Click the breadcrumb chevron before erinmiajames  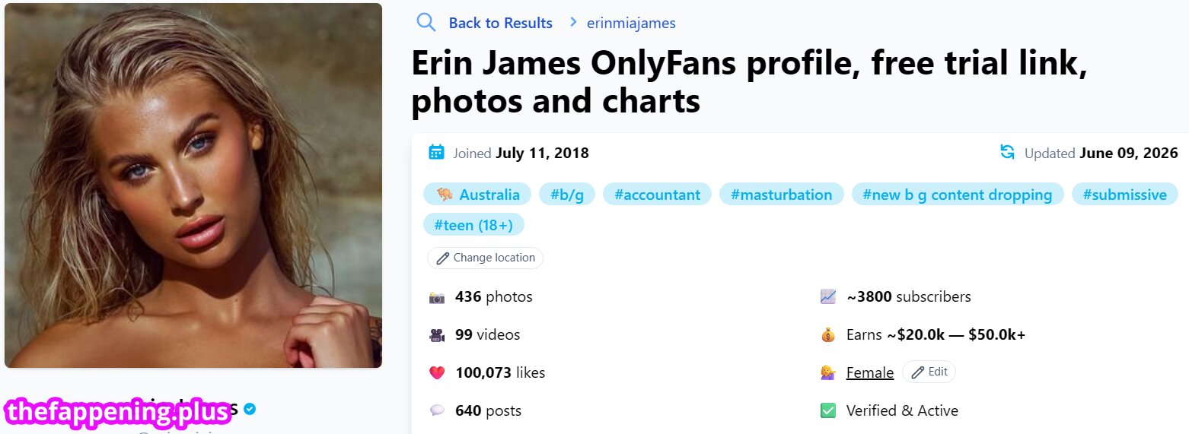[x=572, y=22]
